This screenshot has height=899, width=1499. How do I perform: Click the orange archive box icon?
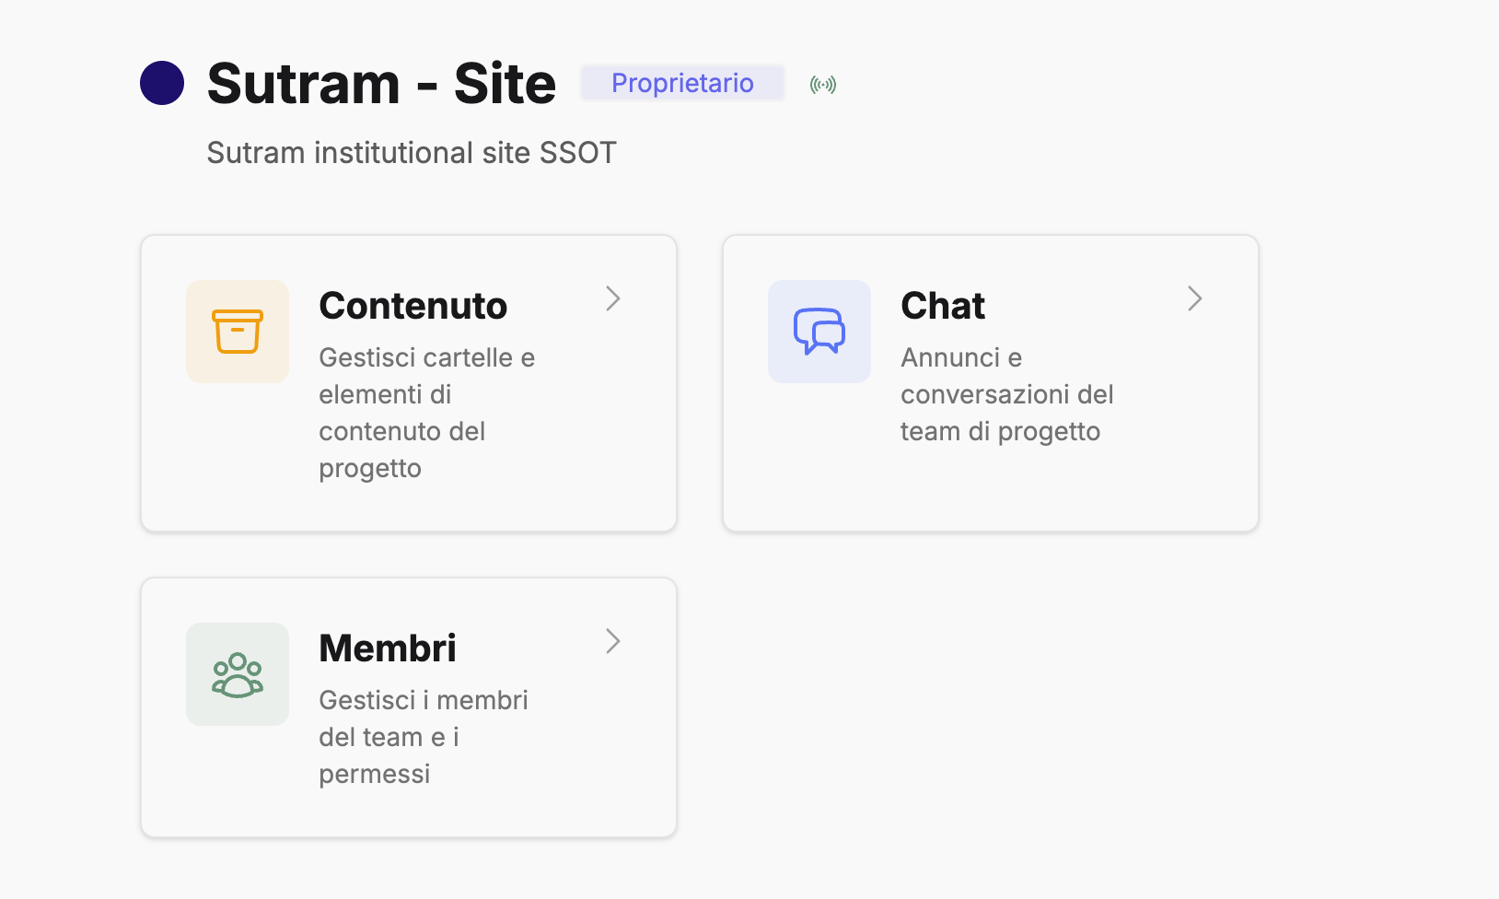point(238,332)
